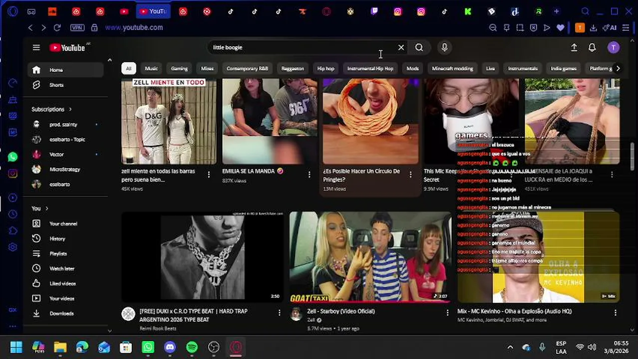
Task: Go back with the browser back arrow
Action: (x=30, y=28)
